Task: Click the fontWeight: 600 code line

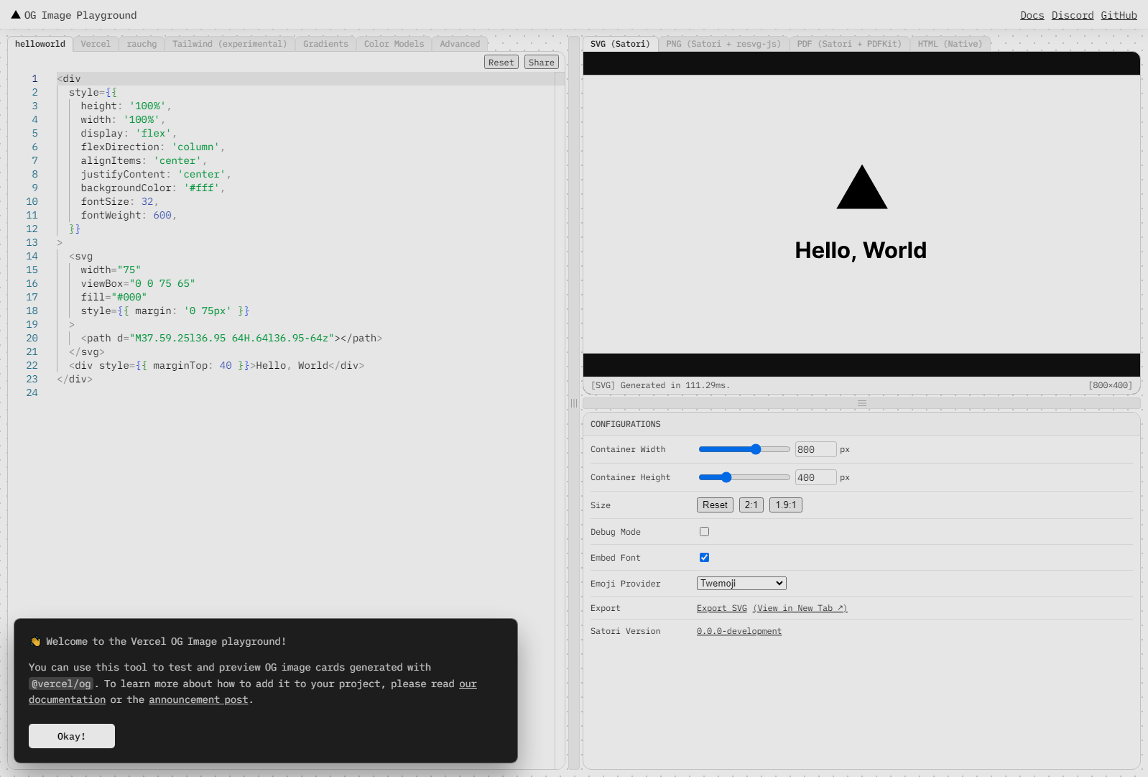Action: pos(129,216)
